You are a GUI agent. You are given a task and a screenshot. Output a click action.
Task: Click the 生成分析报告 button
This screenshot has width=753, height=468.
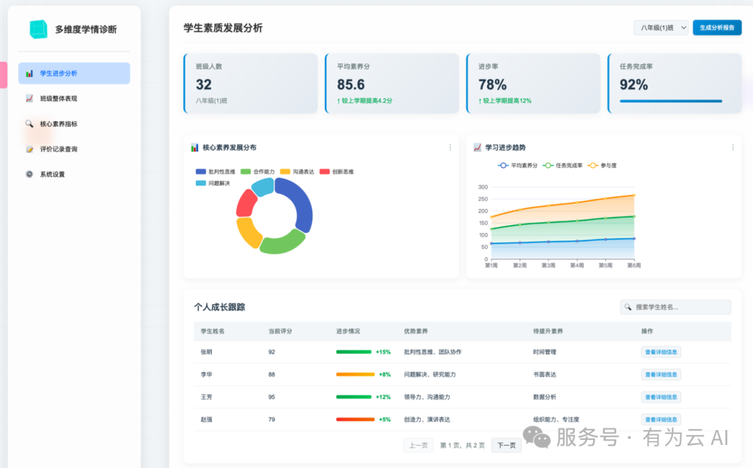717,28
